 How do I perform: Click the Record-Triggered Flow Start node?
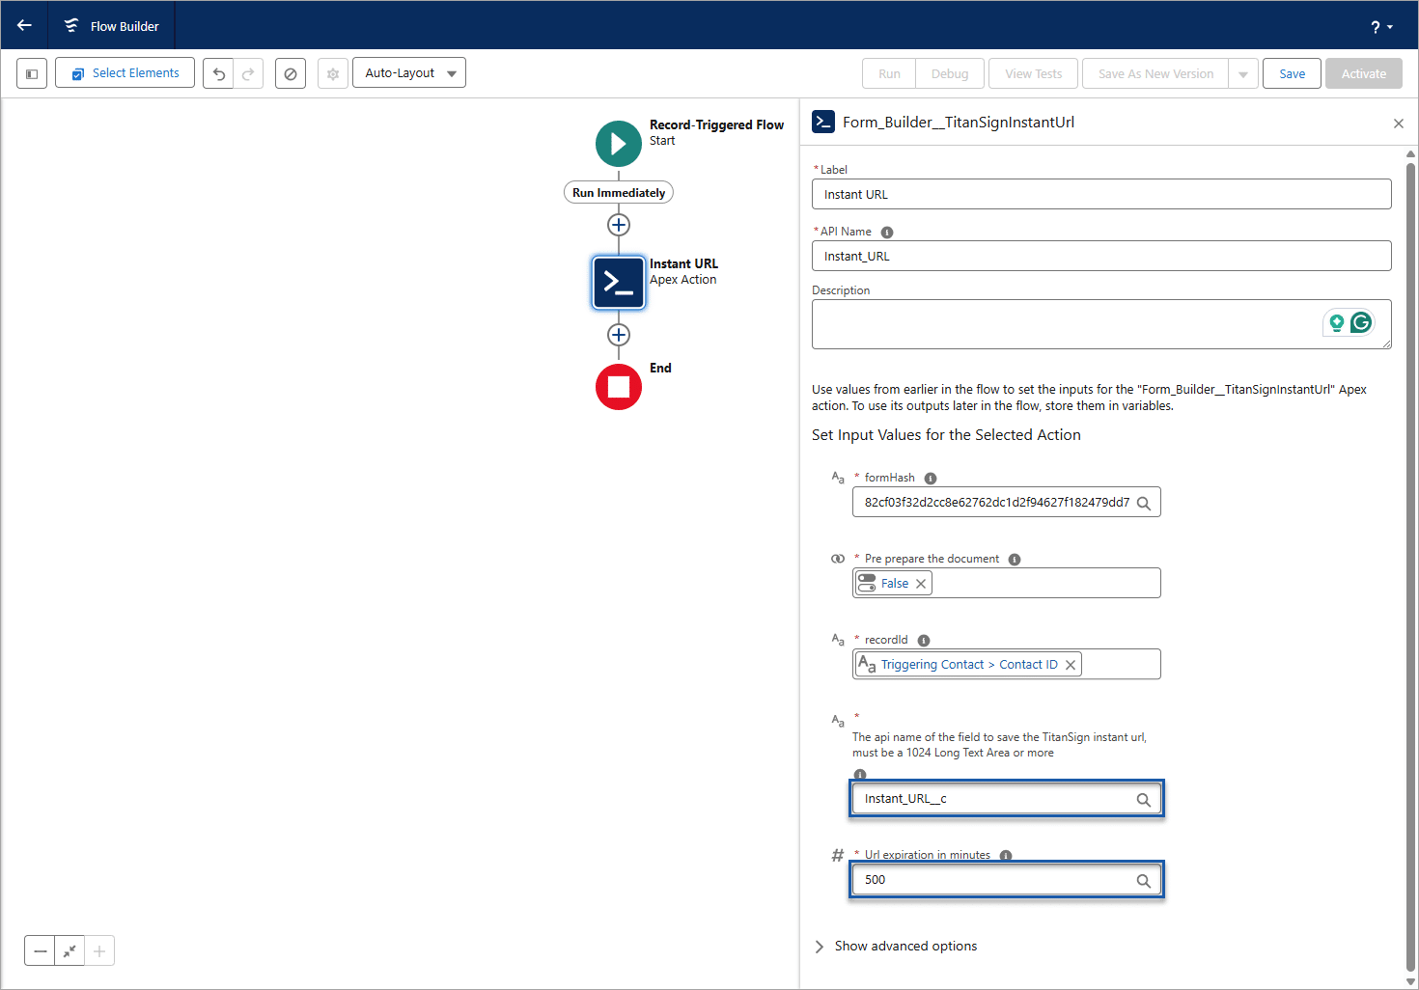618,144
